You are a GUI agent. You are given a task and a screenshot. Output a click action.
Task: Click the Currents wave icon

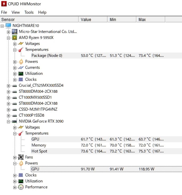(x=21, y=67)
